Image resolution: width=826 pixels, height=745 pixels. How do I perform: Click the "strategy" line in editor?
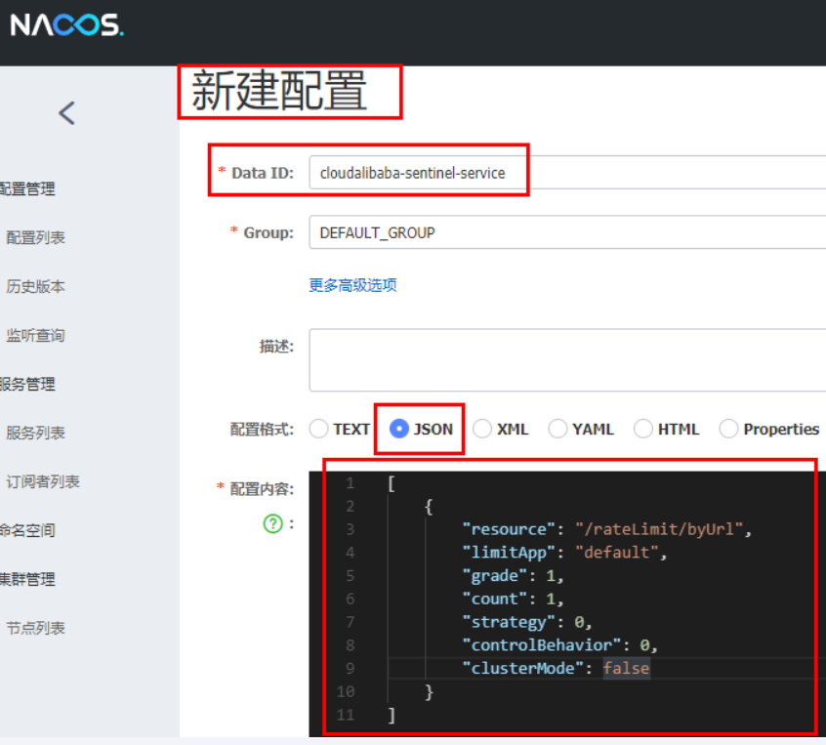point(527,622)
